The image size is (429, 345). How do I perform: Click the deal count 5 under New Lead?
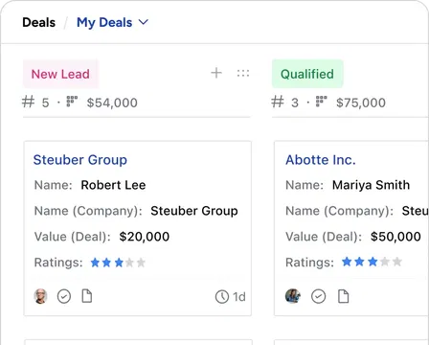[46, 103]
